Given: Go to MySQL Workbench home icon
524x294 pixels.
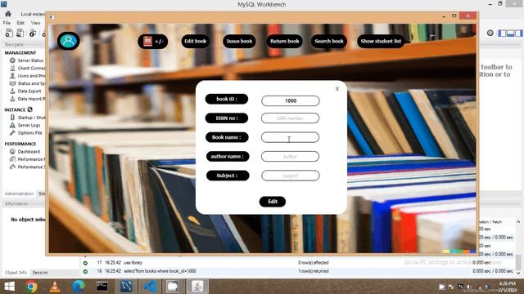Looking at the screenshot, I should click(8, 14).
